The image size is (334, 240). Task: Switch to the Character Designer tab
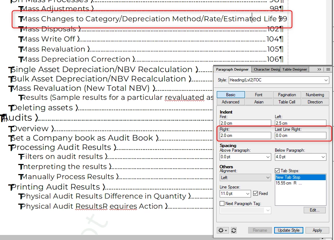click(x=267, y=69)
